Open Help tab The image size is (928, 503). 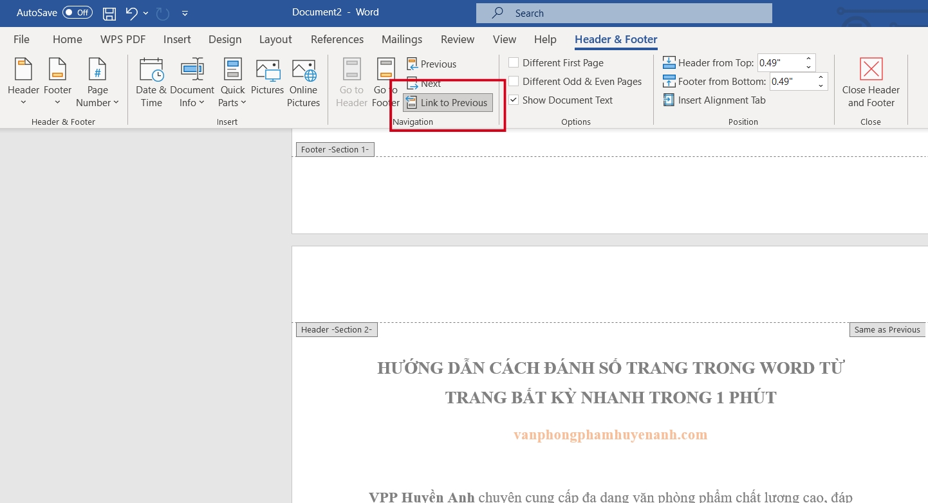[545, 39]
